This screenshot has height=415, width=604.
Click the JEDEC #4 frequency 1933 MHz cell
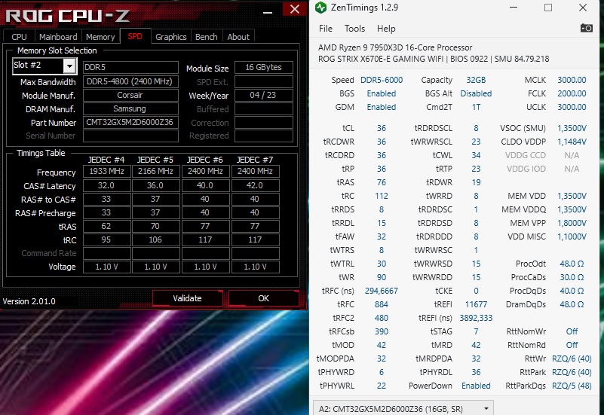106,171
